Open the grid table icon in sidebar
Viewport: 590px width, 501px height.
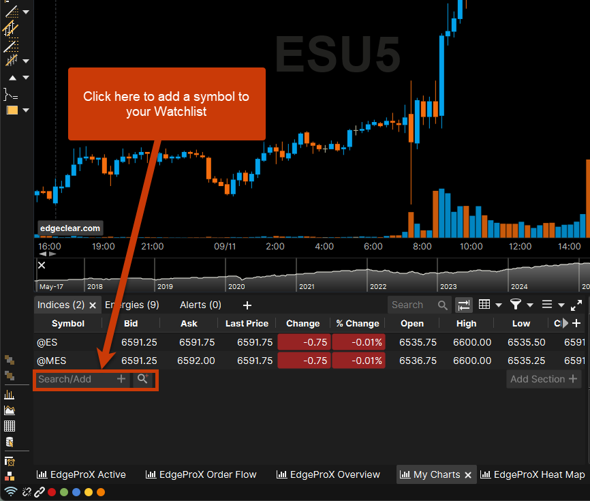pos(10,426)
